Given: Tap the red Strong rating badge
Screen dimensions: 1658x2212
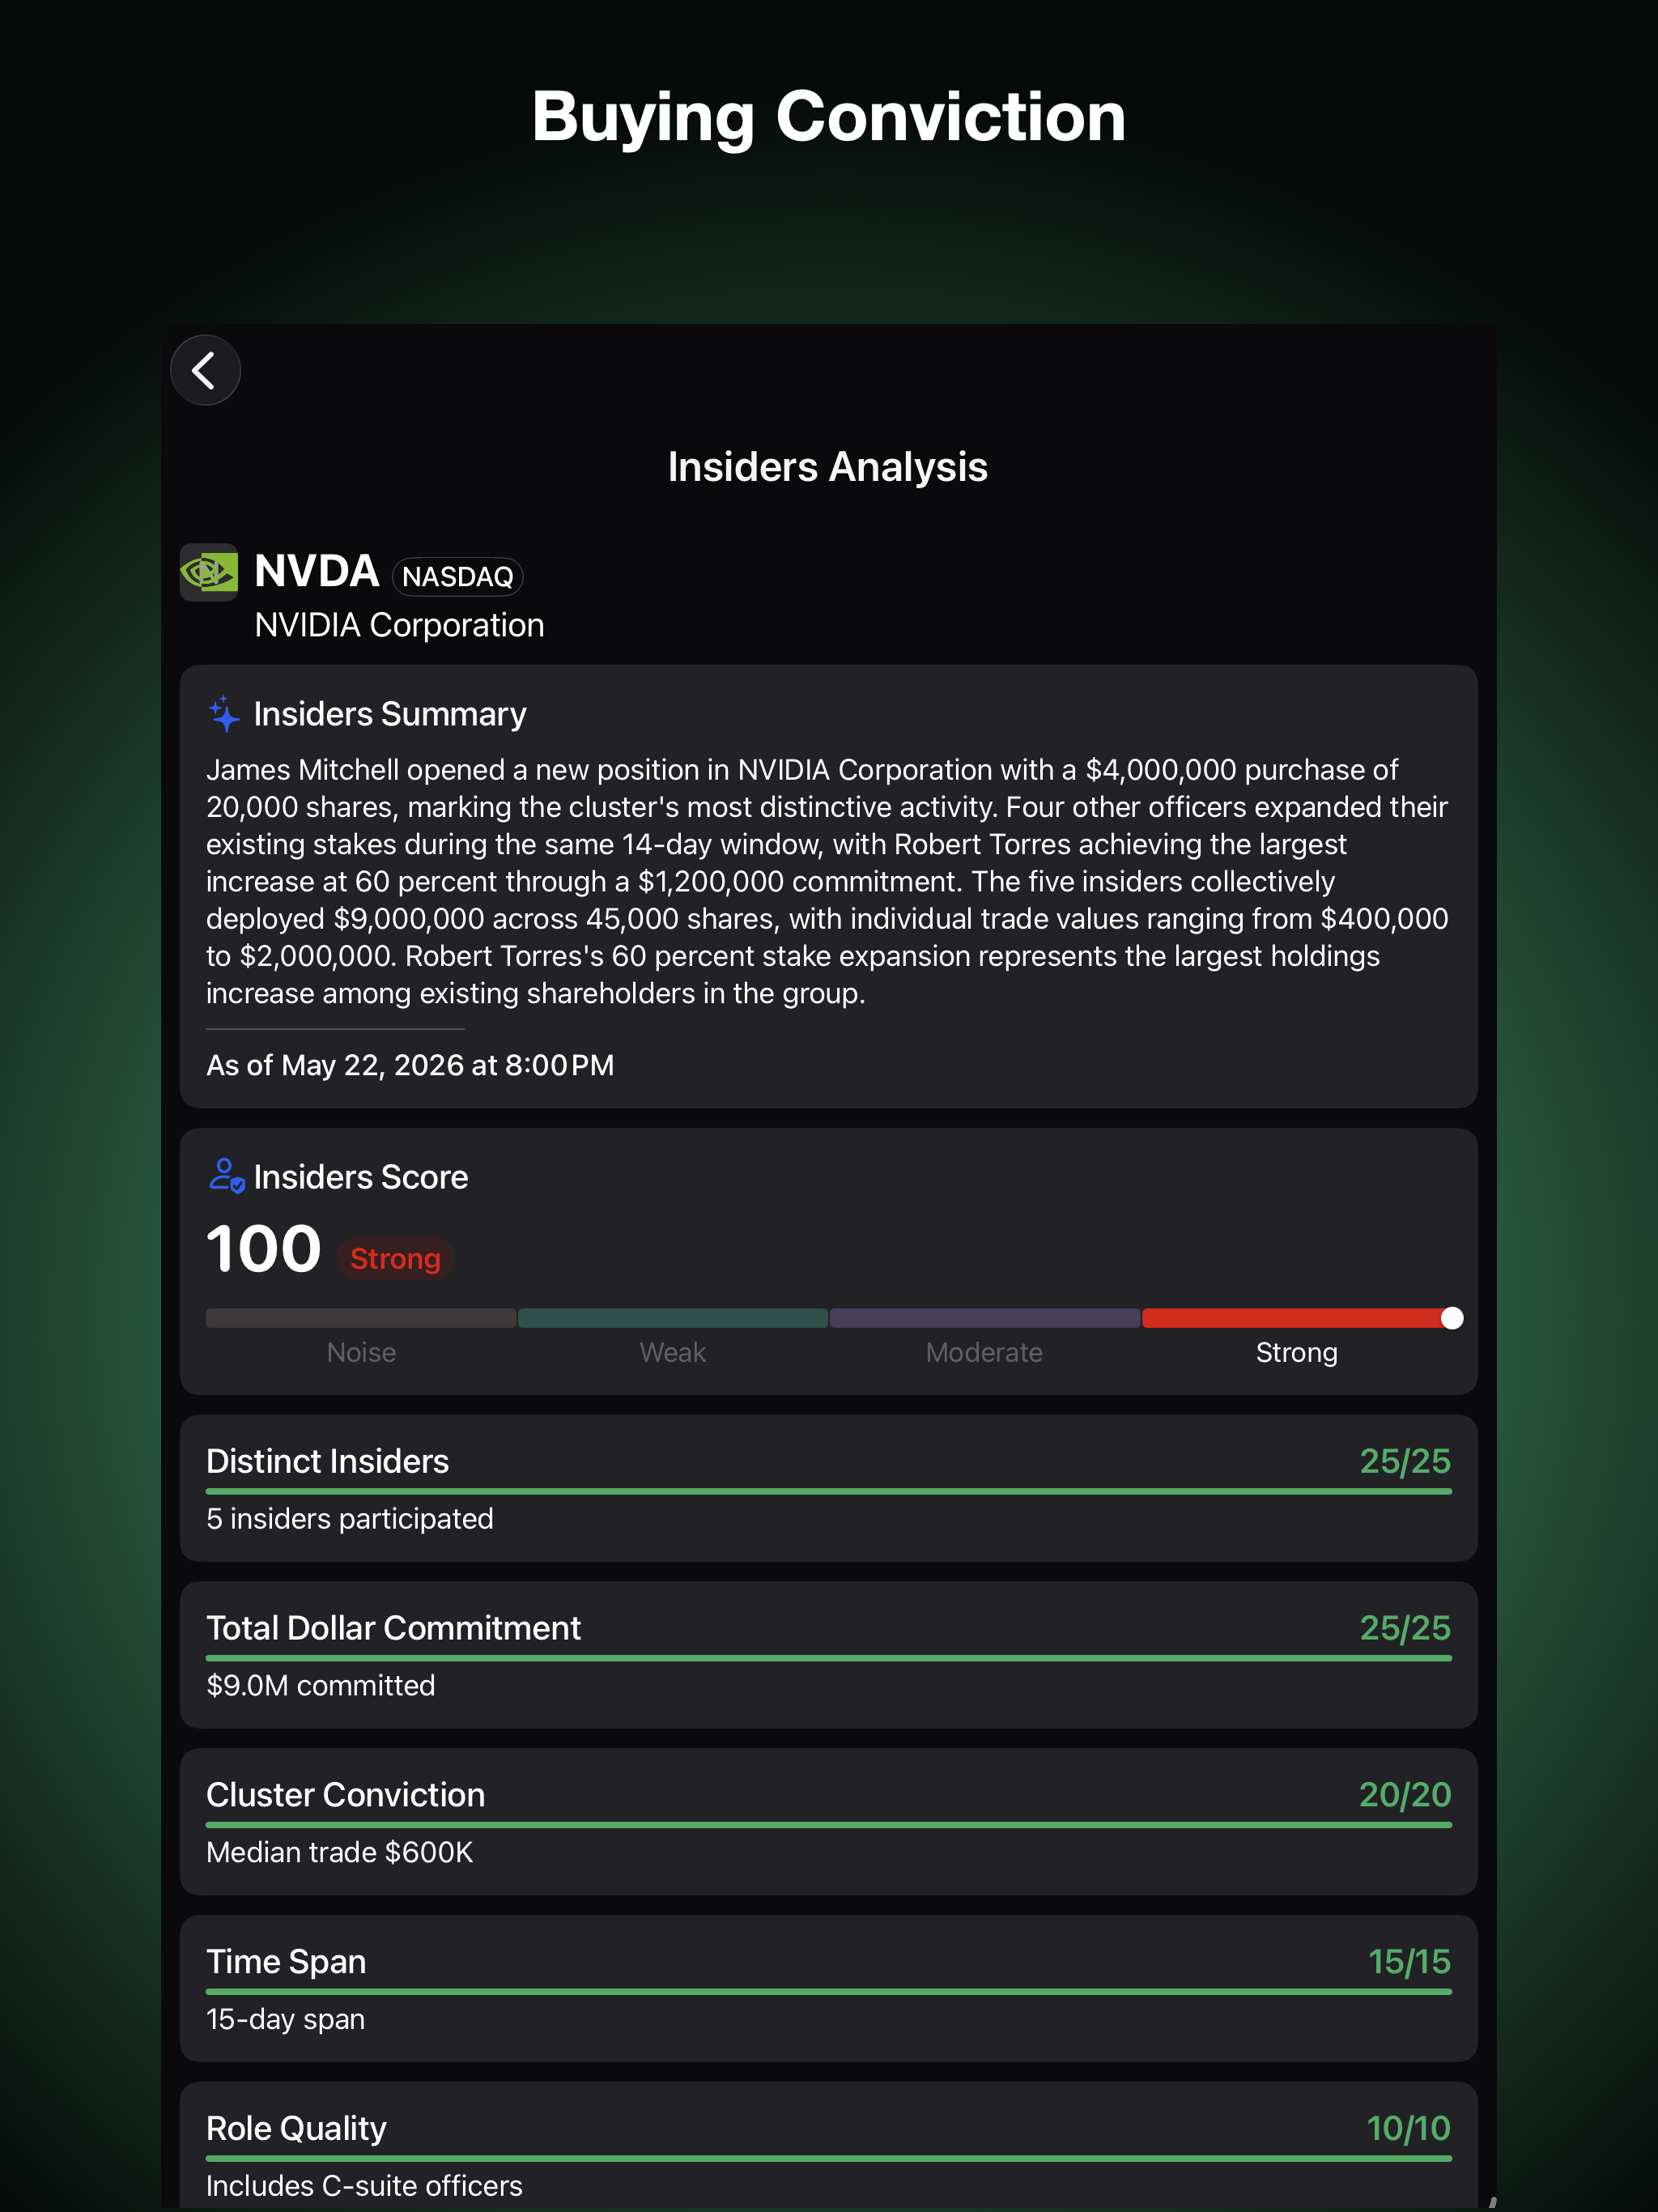Looking at the screenshot, I should point(395,1258).
